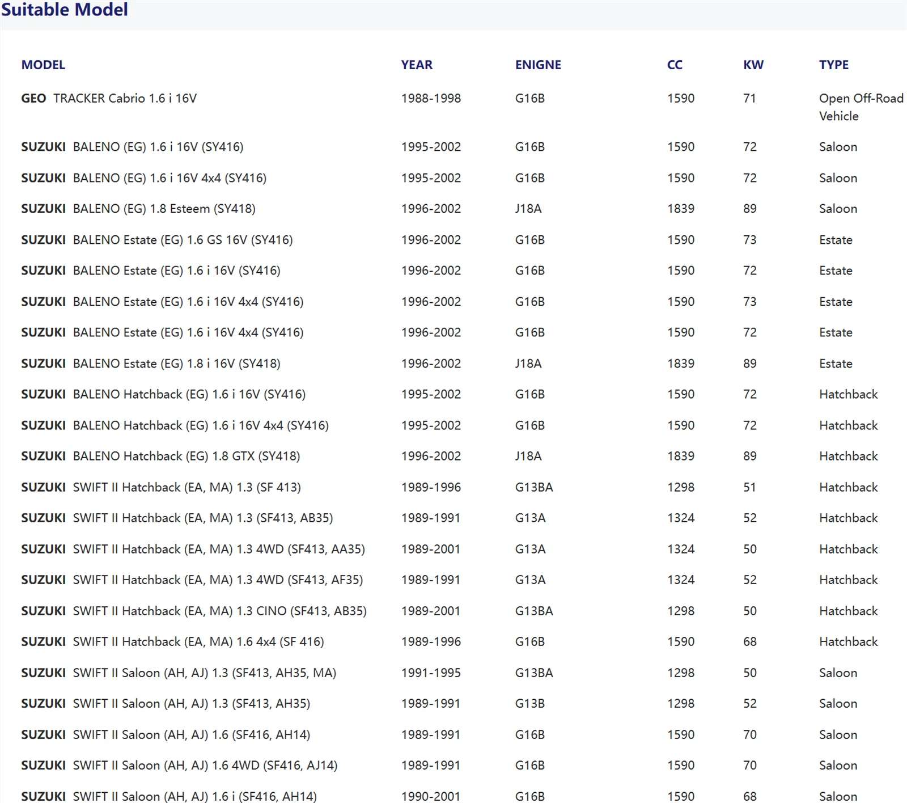Select the ENIGNE column header
The image size is (907, 803).
click(x=538, y=65)
